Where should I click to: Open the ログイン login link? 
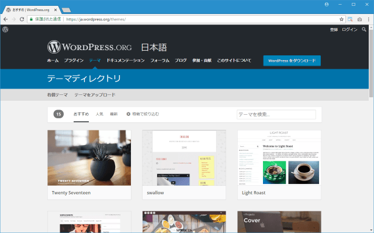[349, 30]
